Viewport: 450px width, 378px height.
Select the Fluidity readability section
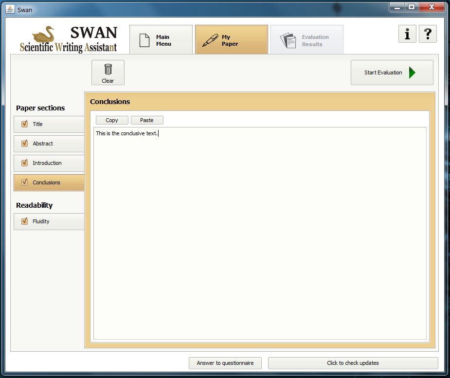click(49, 221)
